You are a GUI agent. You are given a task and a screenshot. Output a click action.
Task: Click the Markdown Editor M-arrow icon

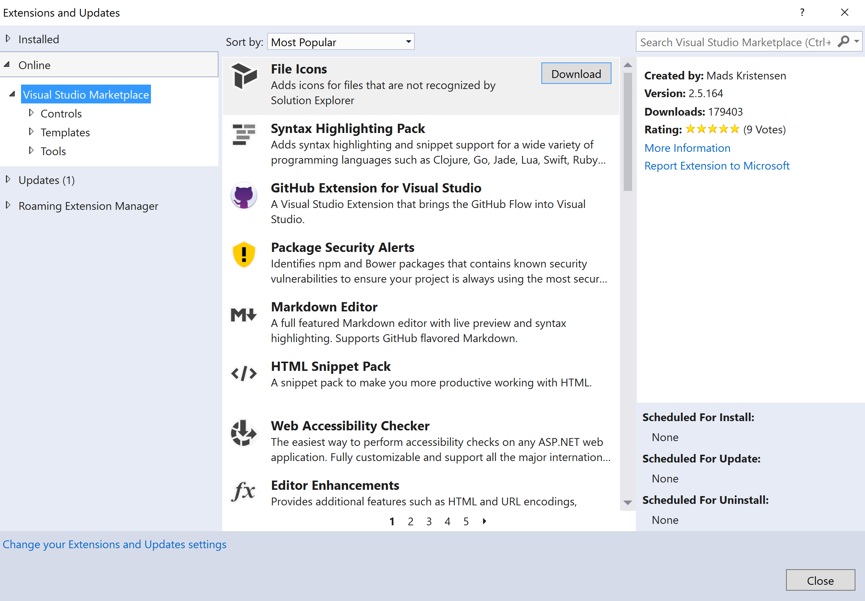click(244, 314)
